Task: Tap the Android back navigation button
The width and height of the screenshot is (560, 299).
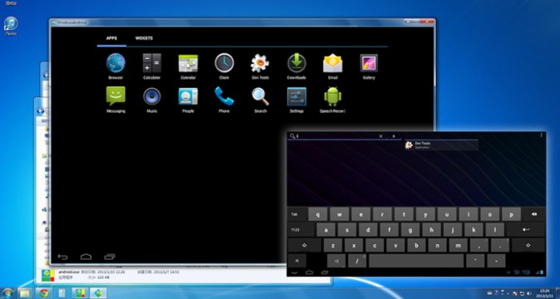Action: 62,257
